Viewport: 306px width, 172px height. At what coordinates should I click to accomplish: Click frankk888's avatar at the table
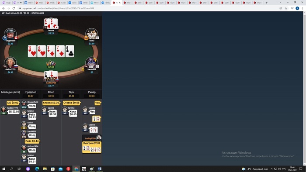tap(91, 62)
